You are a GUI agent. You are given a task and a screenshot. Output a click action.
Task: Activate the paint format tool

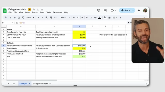(23, 18)
